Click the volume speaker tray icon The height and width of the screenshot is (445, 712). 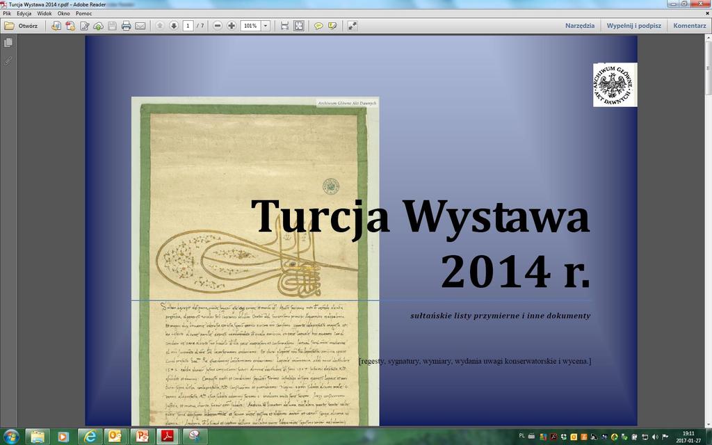coord(655,437)
